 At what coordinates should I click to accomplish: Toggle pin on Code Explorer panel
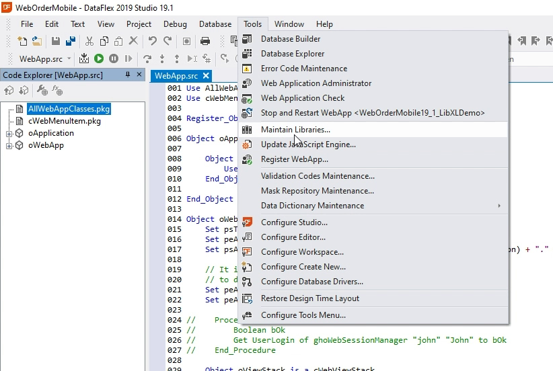[127, 75]
